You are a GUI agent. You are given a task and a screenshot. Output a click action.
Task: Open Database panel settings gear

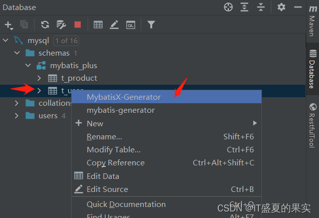pyautogui.click(x=281, y=7)
